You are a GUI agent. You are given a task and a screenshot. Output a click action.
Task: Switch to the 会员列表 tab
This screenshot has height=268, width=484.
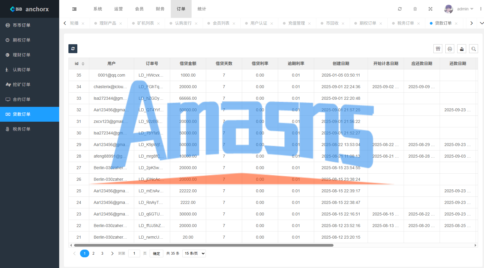pos(221,23)
